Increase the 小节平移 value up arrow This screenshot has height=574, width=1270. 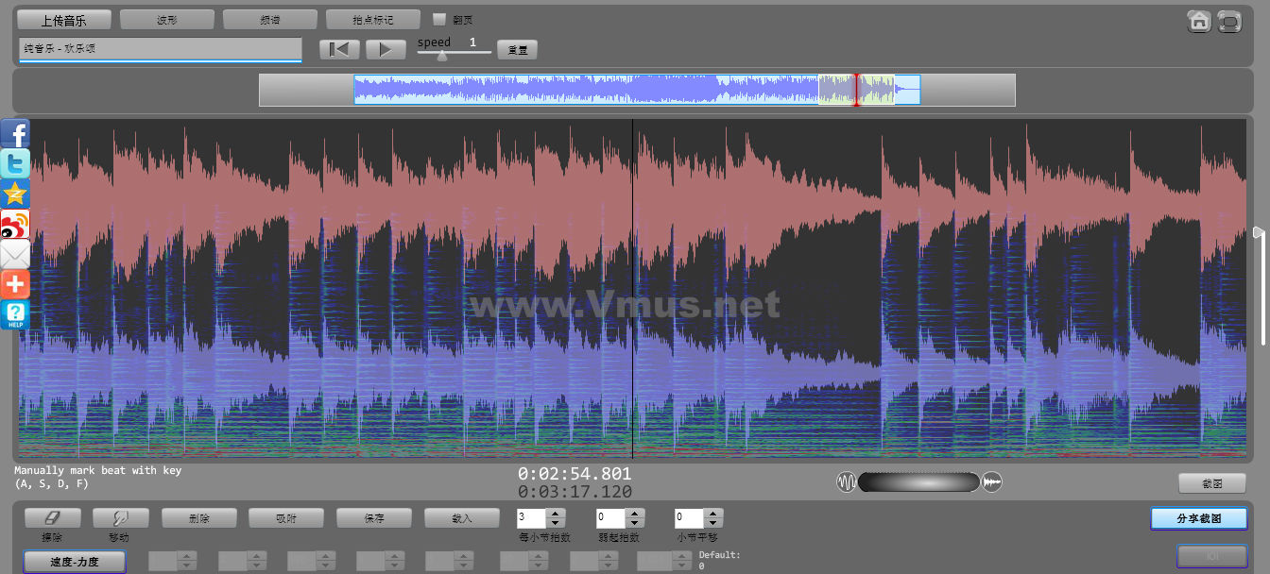(714, 513)
